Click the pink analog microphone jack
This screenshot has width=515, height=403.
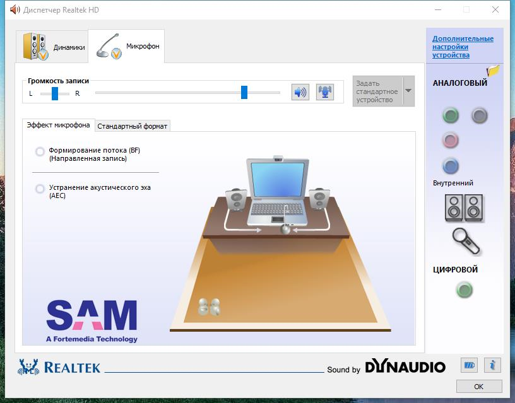pyautogui.click(x=450, y=140)
